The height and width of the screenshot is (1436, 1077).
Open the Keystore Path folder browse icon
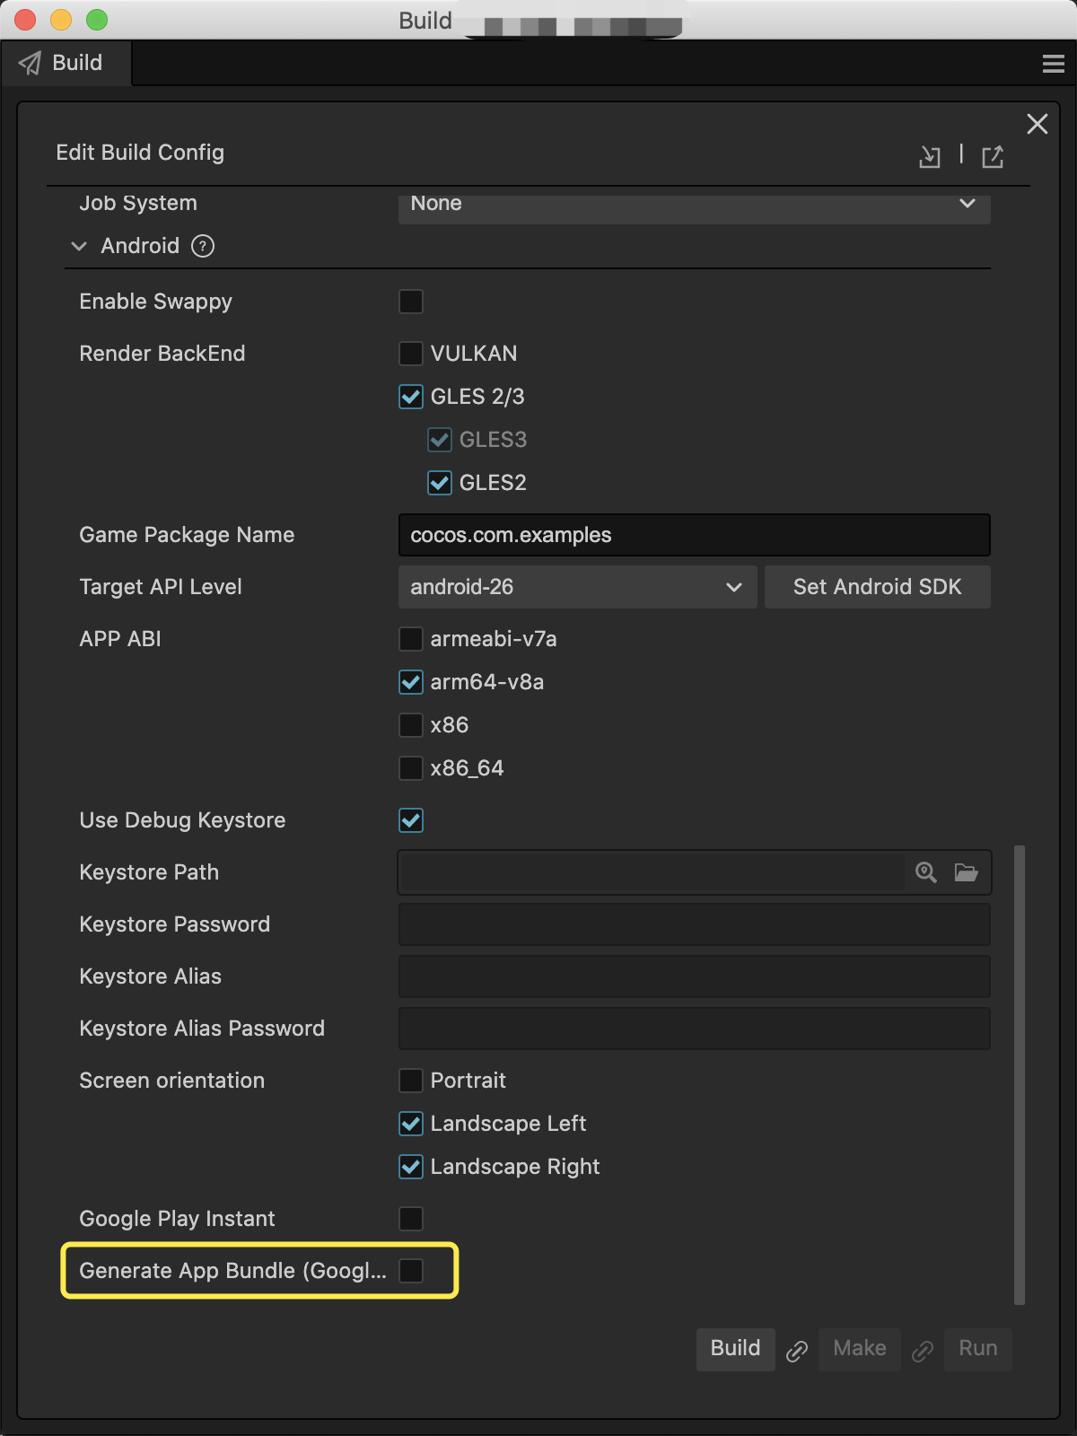967,872
